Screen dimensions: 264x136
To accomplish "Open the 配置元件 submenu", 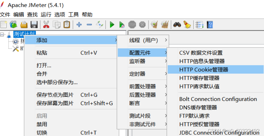I will [143, 53].
